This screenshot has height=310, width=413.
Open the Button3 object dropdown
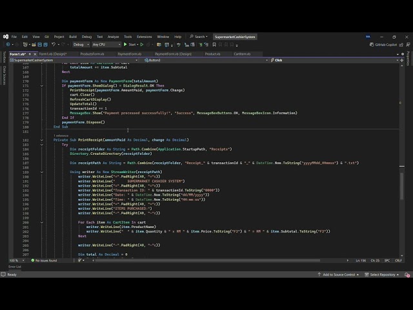[x=206, y=60]
